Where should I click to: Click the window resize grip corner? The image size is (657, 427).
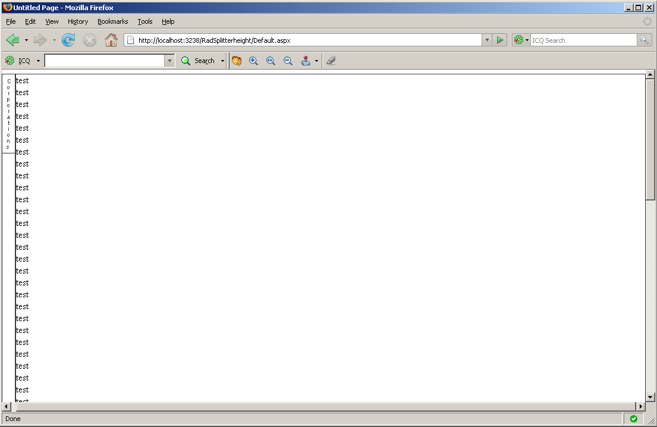tap(652, 421)
